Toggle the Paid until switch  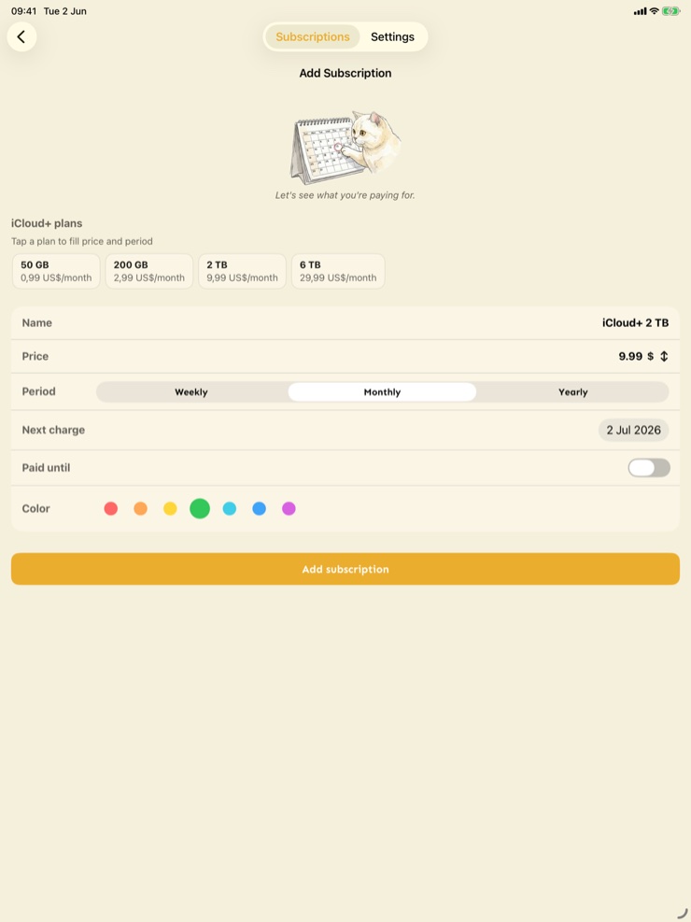[649, 468]
